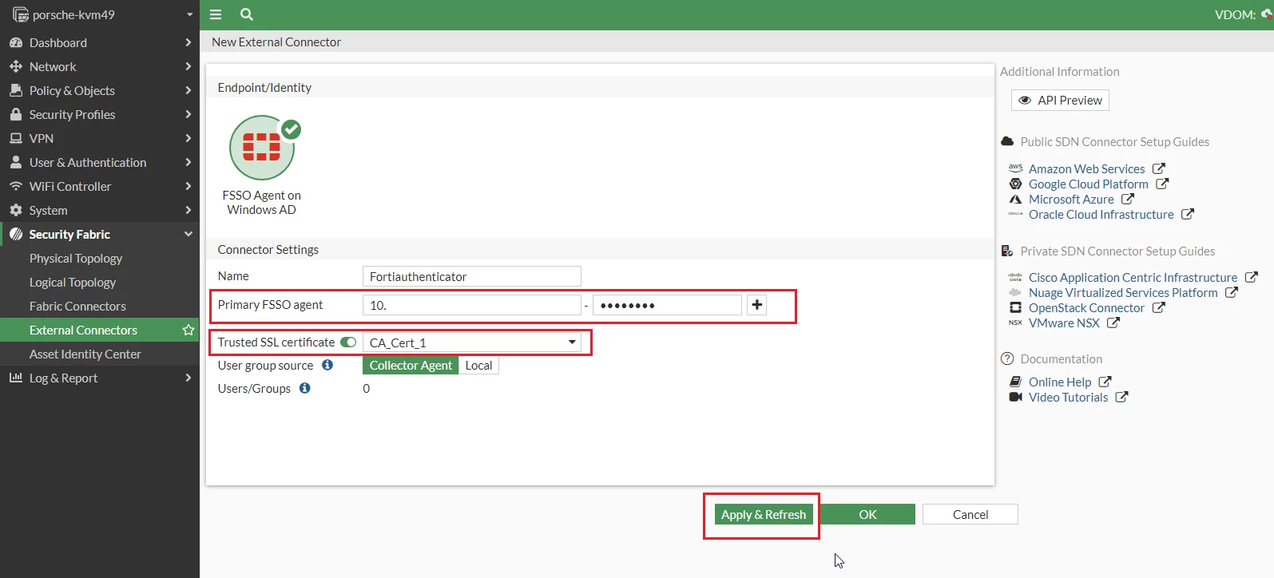The height and width of the screenshot is (578, 1274).
Task: Toggle the Trusted SSL certificate switch
Action: click(348, 342)
